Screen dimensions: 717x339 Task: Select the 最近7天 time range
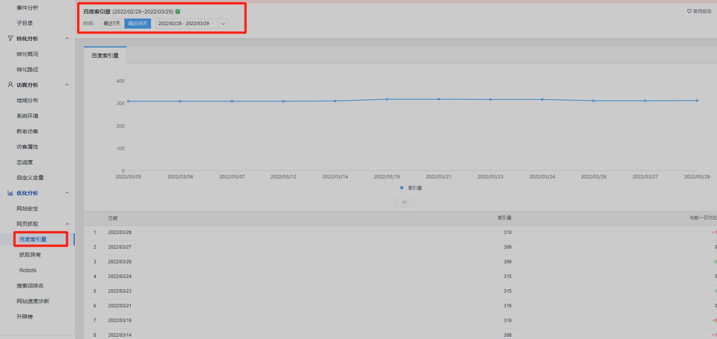(112, 24)
